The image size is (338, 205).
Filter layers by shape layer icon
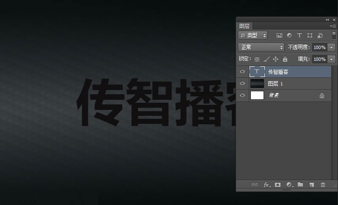point(310,36)
